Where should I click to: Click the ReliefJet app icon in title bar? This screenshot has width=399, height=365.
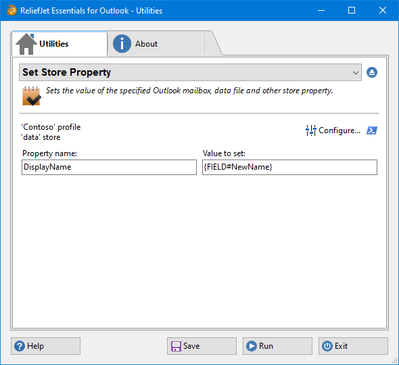11,10
